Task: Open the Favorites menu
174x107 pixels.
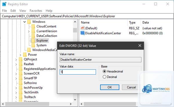Action: tap(36, 11)
